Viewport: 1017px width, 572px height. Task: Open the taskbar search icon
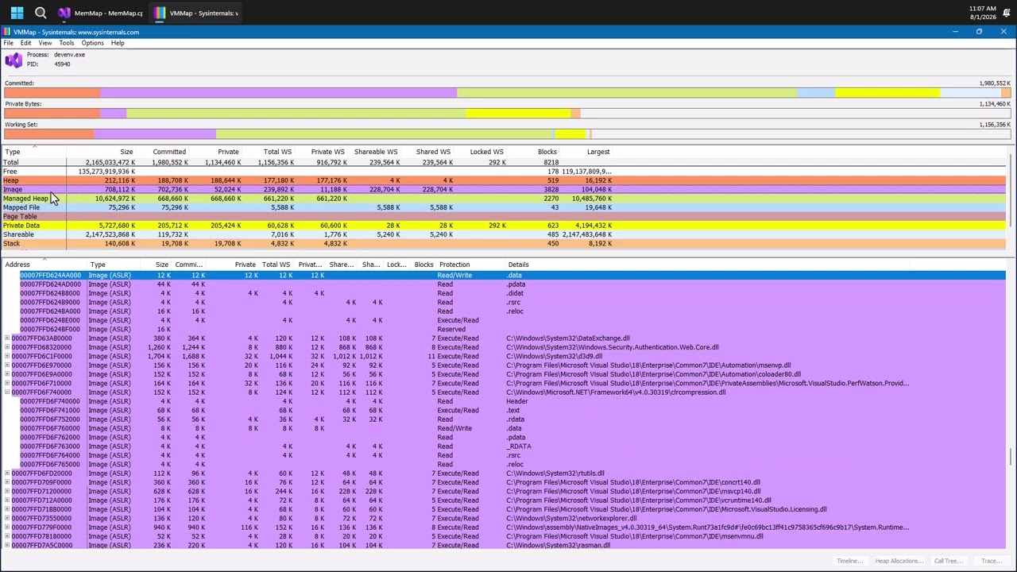click(x=41, y=13)
